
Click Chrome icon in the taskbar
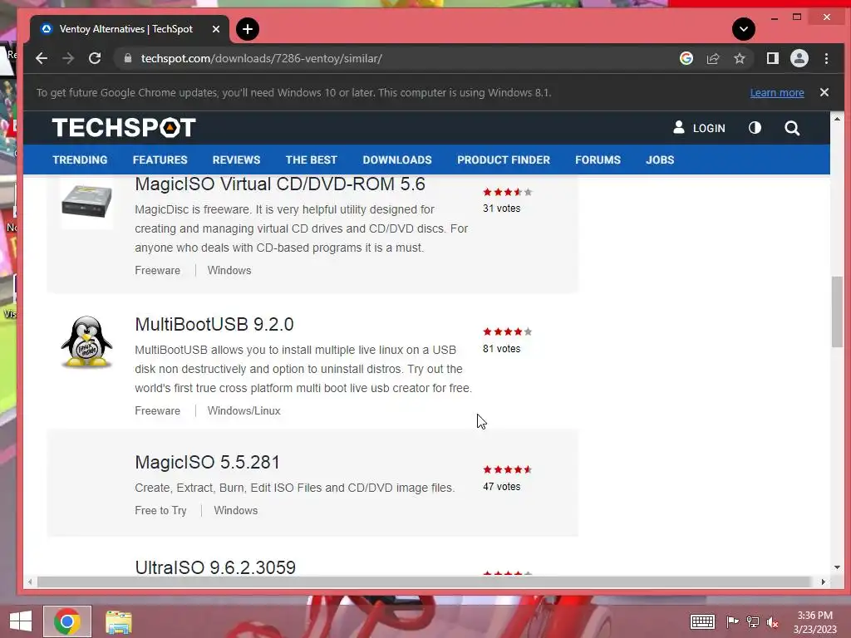point(67,621)
